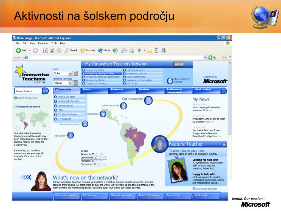Open the Preferred language Francais dropdown
Viewport: 281px width, 211px height.
pyautogui.click(x=63, y=83)
